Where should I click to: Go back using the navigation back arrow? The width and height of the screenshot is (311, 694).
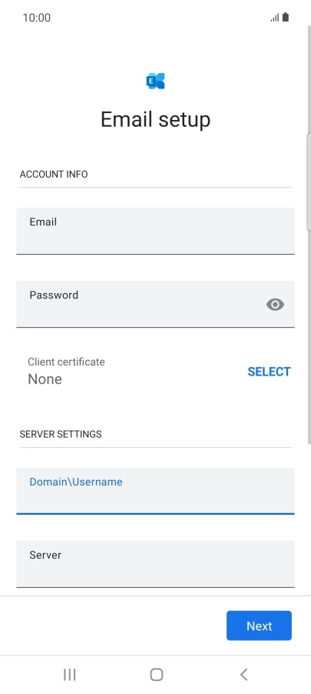coord(243,675)
